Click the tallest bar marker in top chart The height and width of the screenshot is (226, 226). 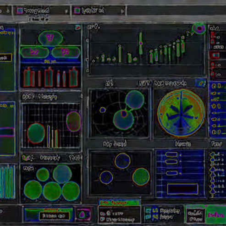click(141, 44)
